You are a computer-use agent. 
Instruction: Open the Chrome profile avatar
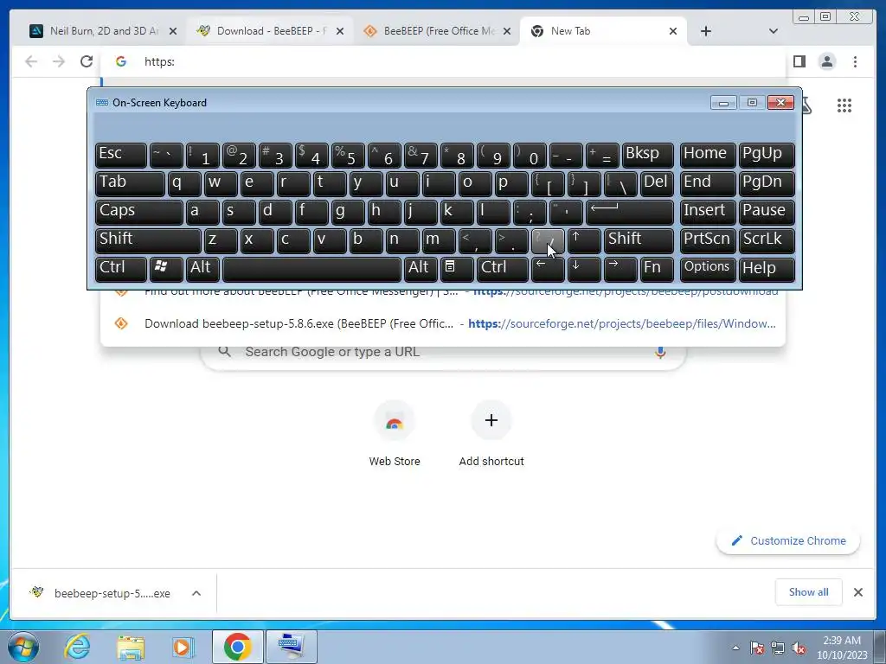pyautogui.click(x=826, y=61)
